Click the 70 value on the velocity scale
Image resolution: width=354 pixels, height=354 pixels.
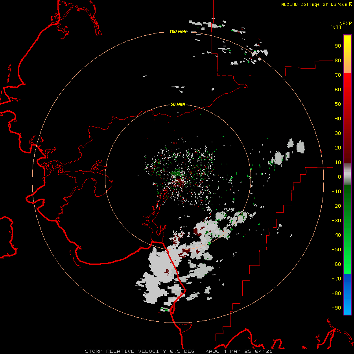tap(338, 75)
